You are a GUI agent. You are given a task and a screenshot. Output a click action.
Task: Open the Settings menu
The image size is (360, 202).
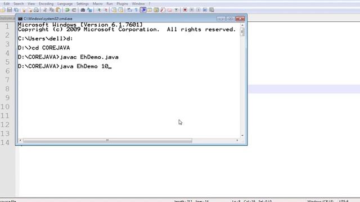tap(83, 4)
